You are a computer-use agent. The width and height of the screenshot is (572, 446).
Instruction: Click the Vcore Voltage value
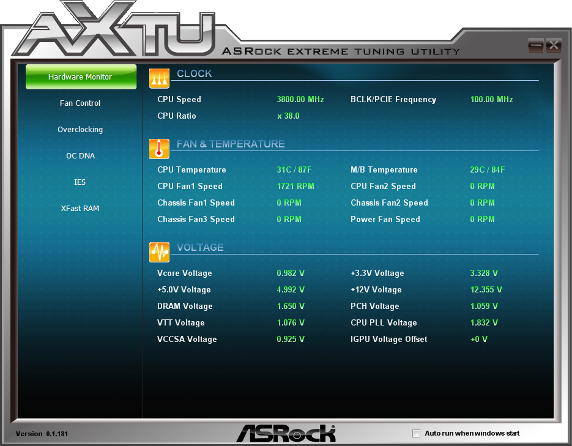[291, 273]
